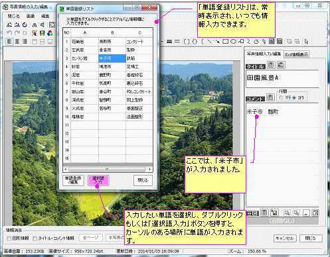Click the 全ページ button
Screen dimensions: 330x257
[91, 238]
